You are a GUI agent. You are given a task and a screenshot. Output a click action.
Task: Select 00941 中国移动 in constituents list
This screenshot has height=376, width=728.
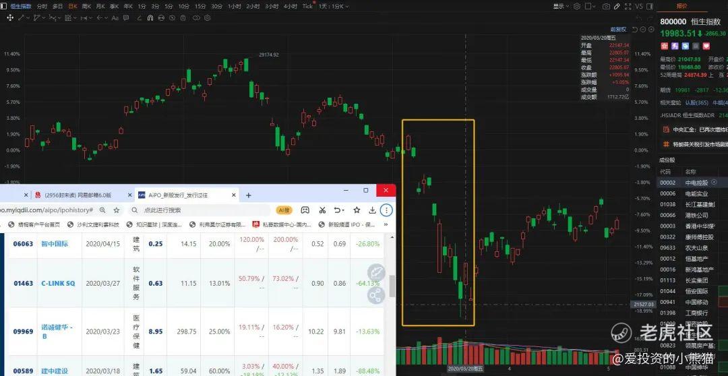click(692, 302)
